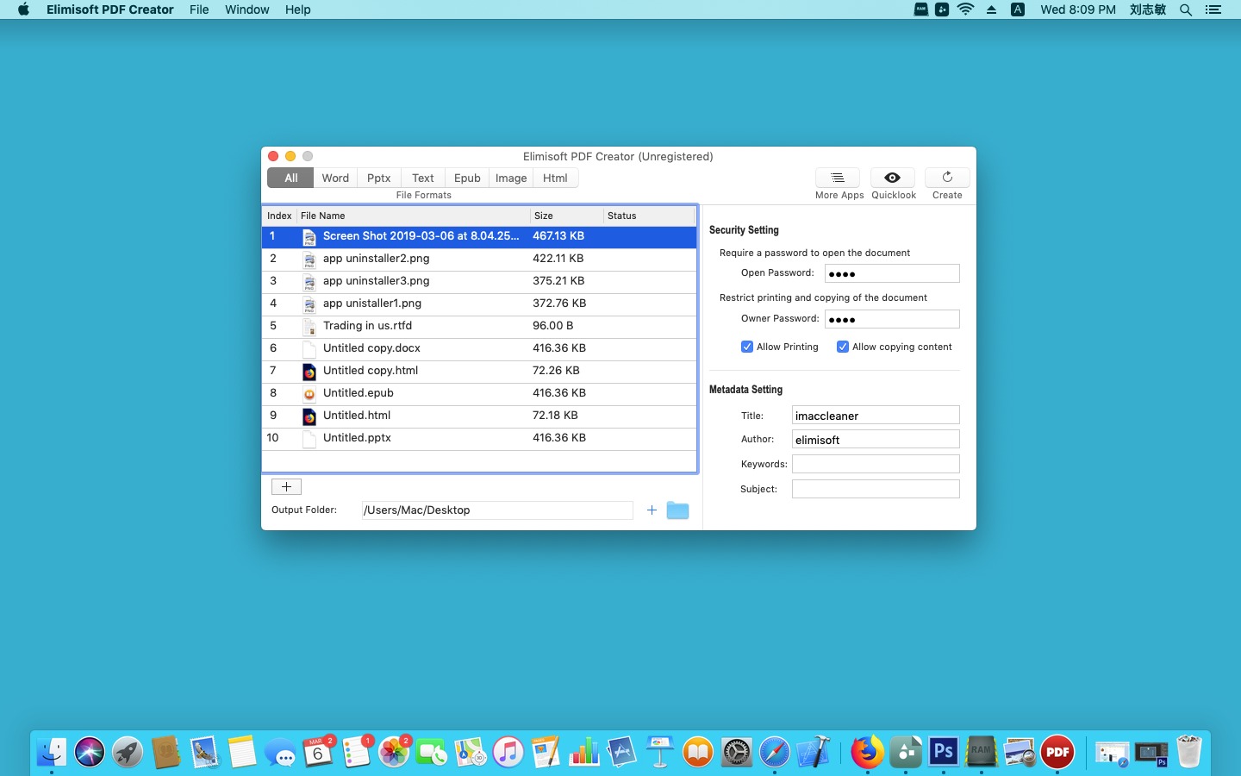Click the empty Keywords field
This screenshot has height=776, width=1241.
pos(876,464)
